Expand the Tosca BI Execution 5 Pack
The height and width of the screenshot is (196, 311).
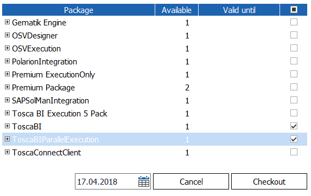pos(7,113)
